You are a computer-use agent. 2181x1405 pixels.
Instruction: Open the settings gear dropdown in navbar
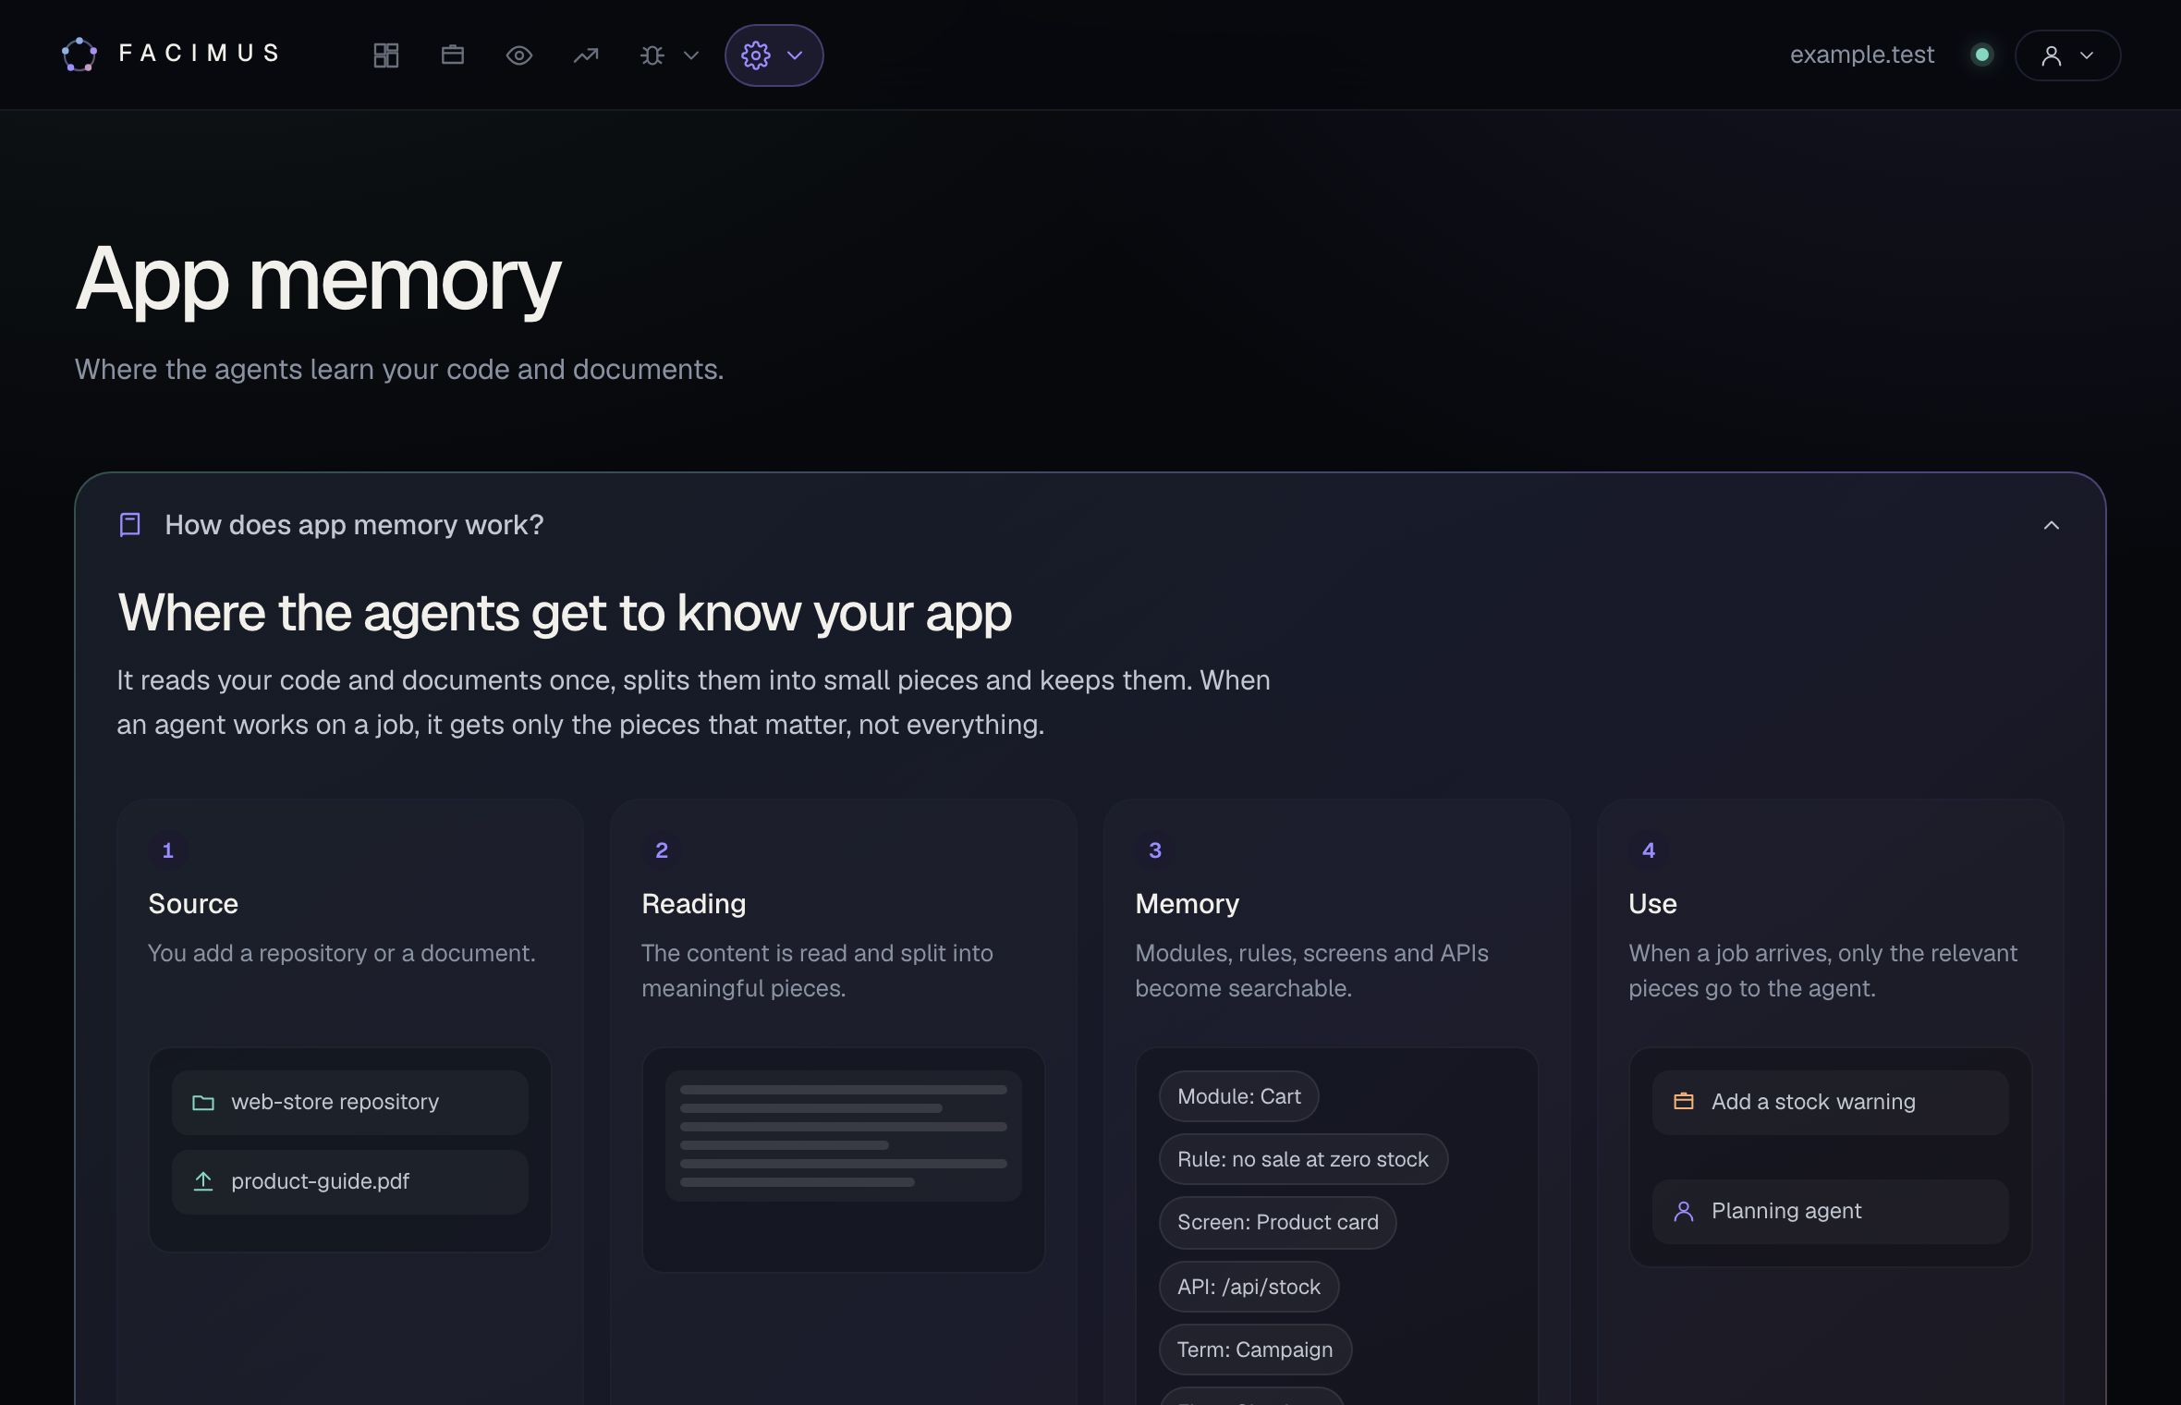(x=774, y=55)
